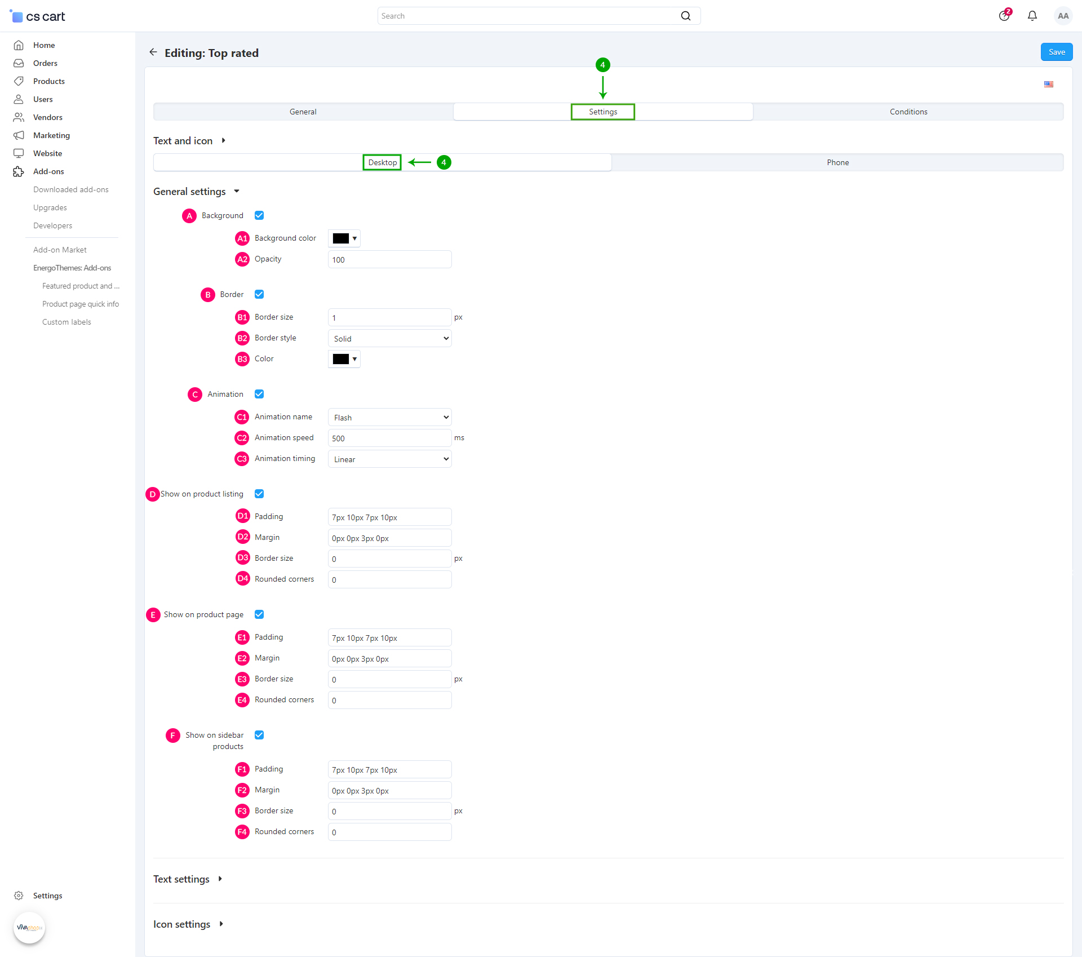This screenshot has width=1082, height=957.
Task: Open the notifications bell
Action: 1032,16
